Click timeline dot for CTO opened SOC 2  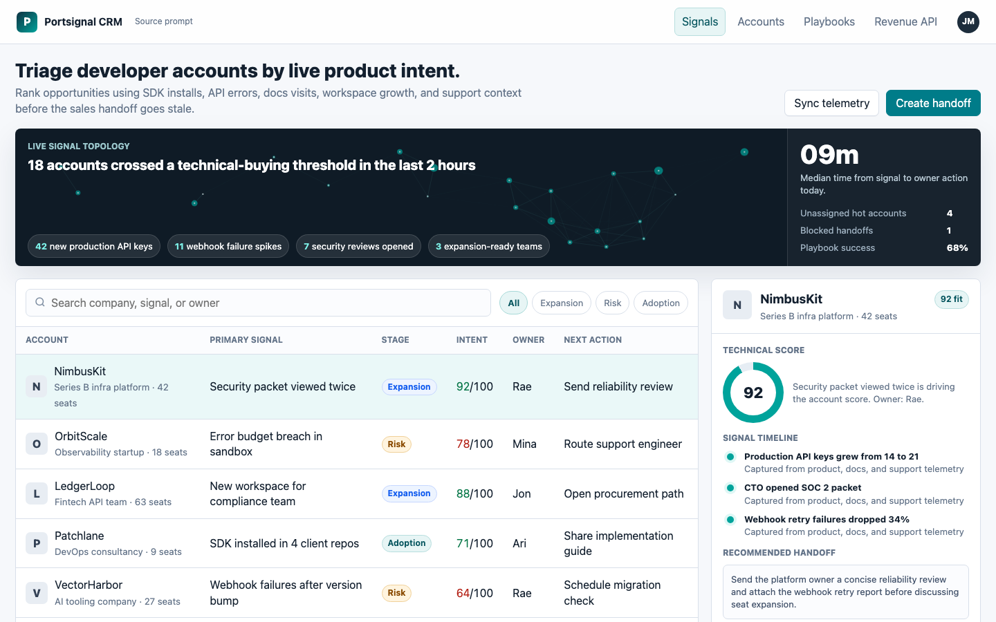click(x=730, y=487)
